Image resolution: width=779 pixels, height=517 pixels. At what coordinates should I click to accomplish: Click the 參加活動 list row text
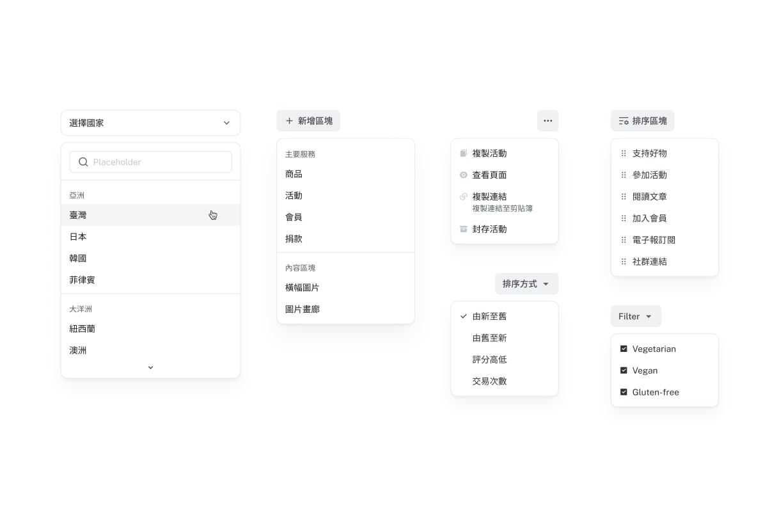(x=650, y=175)
